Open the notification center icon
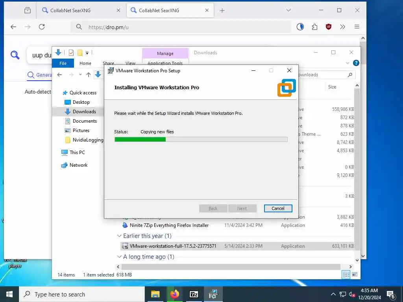403x302 pixels. [x=391, y=295]
